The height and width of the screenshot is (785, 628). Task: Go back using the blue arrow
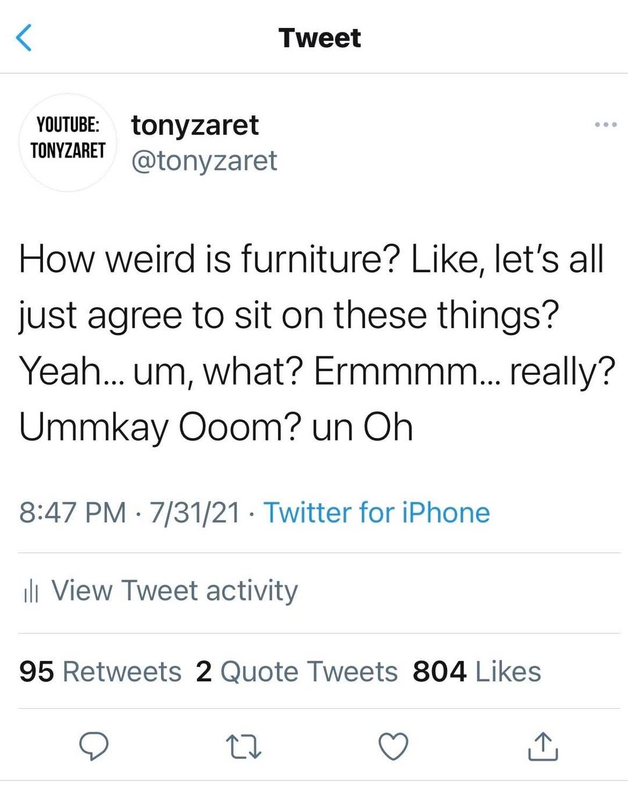(24, 38)
